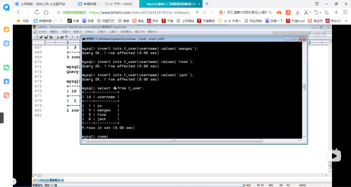Open the clock history sidebar icon
Image resolution: width=351 pixels, height=187 pixels.
[x=6, y=43]
